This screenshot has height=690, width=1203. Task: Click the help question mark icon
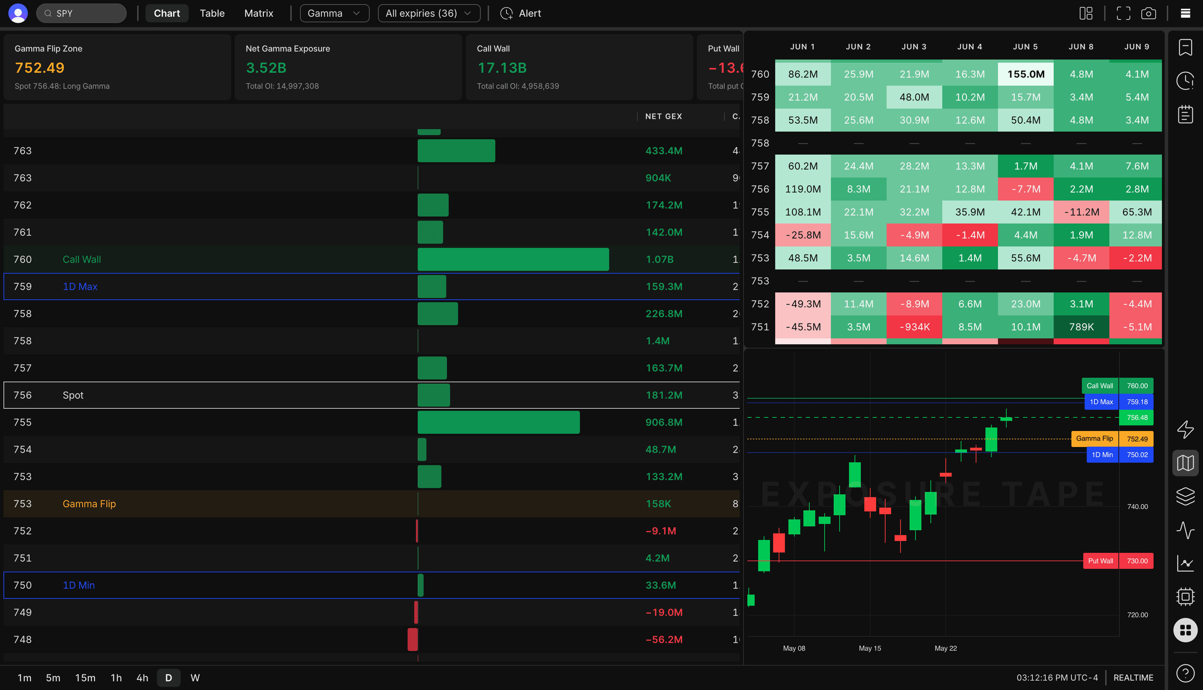pyautogui.click(x=1186, y=673)
